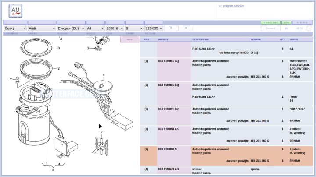Click the MODEL column header
Screen dimensions: 316x177
[294, 39]
